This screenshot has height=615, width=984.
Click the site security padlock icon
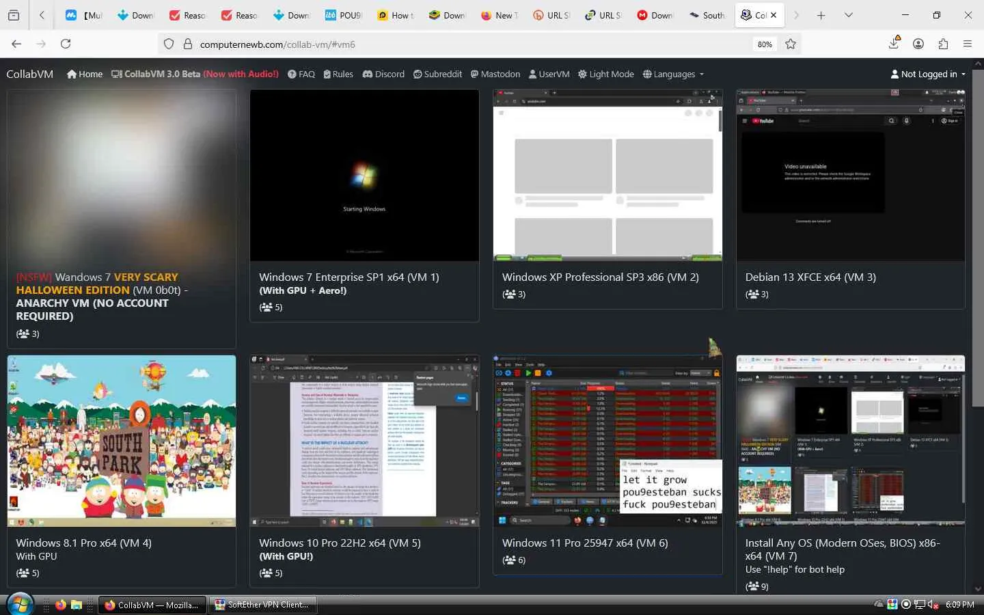coord(188,44)
